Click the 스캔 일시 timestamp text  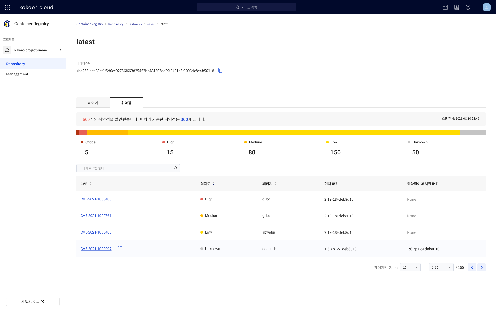point(461,119)
